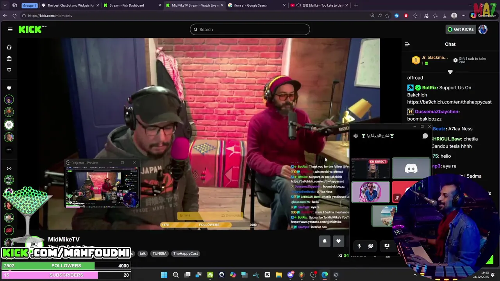Expand the chat leaderboard chevron
Screen dimensions: 500x281
click(450, 72)
